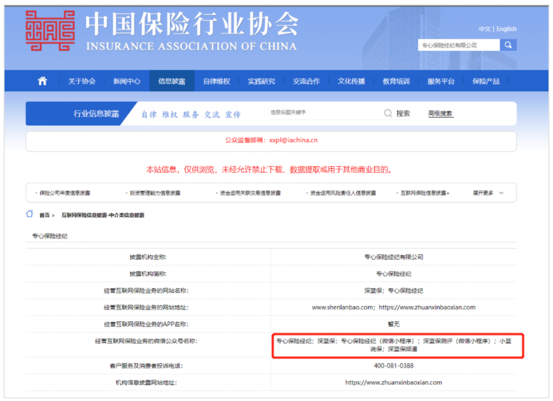Click the 专心保险经纪有限公司 table value
This screenshot has height=401, width=553.
pos(394,257)
